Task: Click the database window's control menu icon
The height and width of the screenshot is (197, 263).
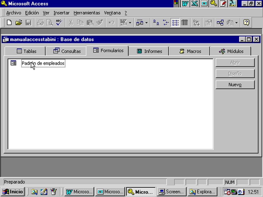Action: [6, 39]
